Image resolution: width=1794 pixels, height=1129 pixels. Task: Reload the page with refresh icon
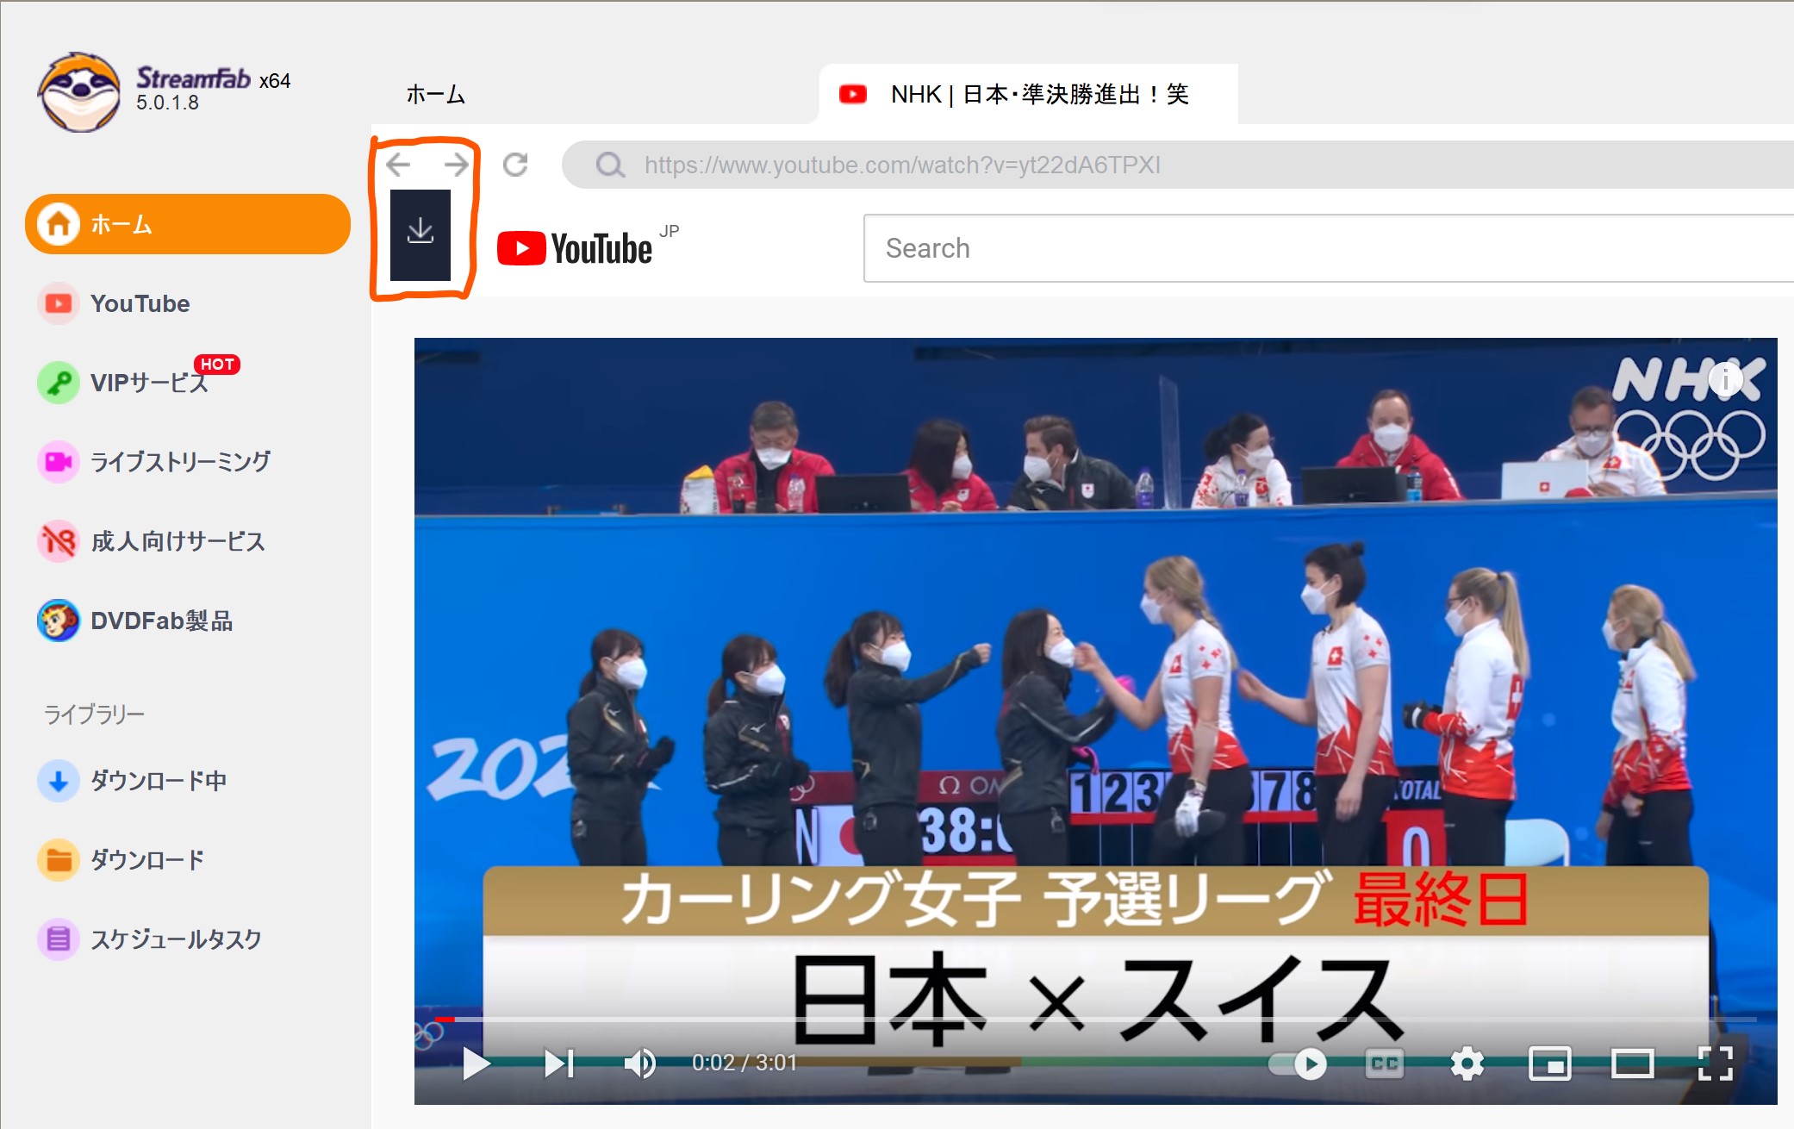point(515,164)
